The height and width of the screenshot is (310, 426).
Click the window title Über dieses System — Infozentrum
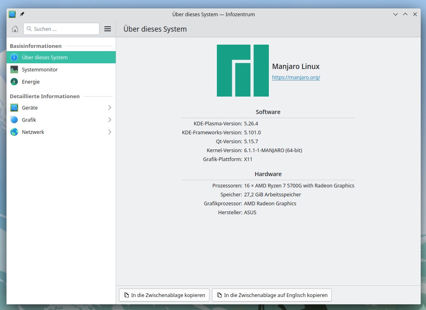[214, 14]
